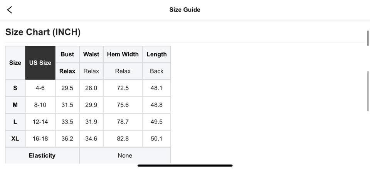Select the dark US Size column header
Viewport: 370px width, 170px height.
click(x=40, y=63)
